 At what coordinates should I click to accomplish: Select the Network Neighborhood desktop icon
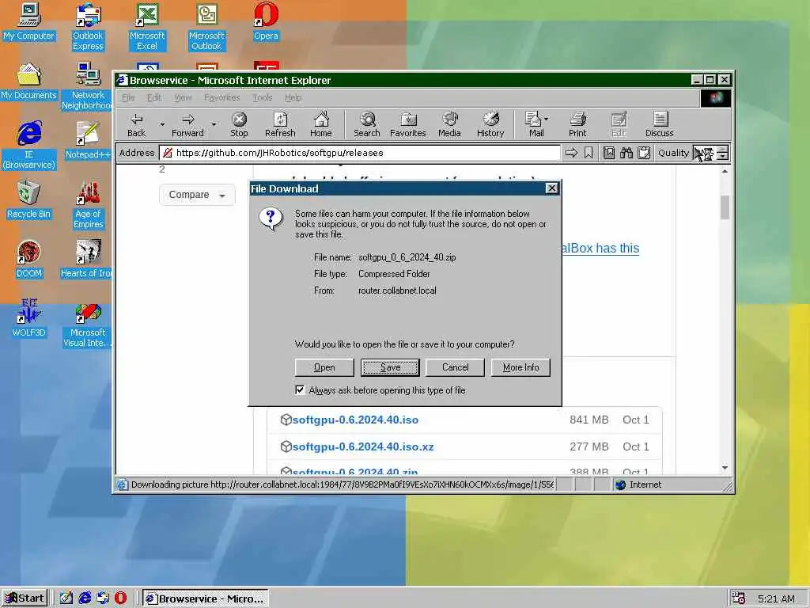pyautogui.click(x=88, y=86)
